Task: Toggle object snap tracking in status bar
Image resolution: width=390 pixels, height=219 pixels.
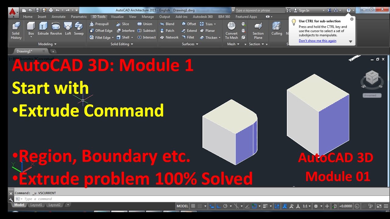Action: pos(247,206)
